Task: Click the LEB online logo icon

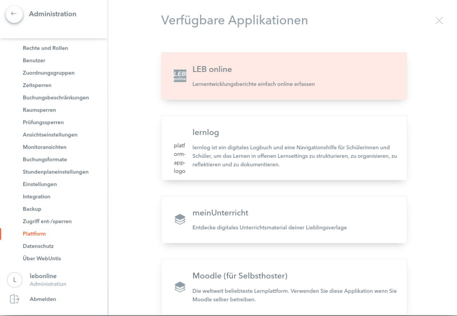Action: 179,76
